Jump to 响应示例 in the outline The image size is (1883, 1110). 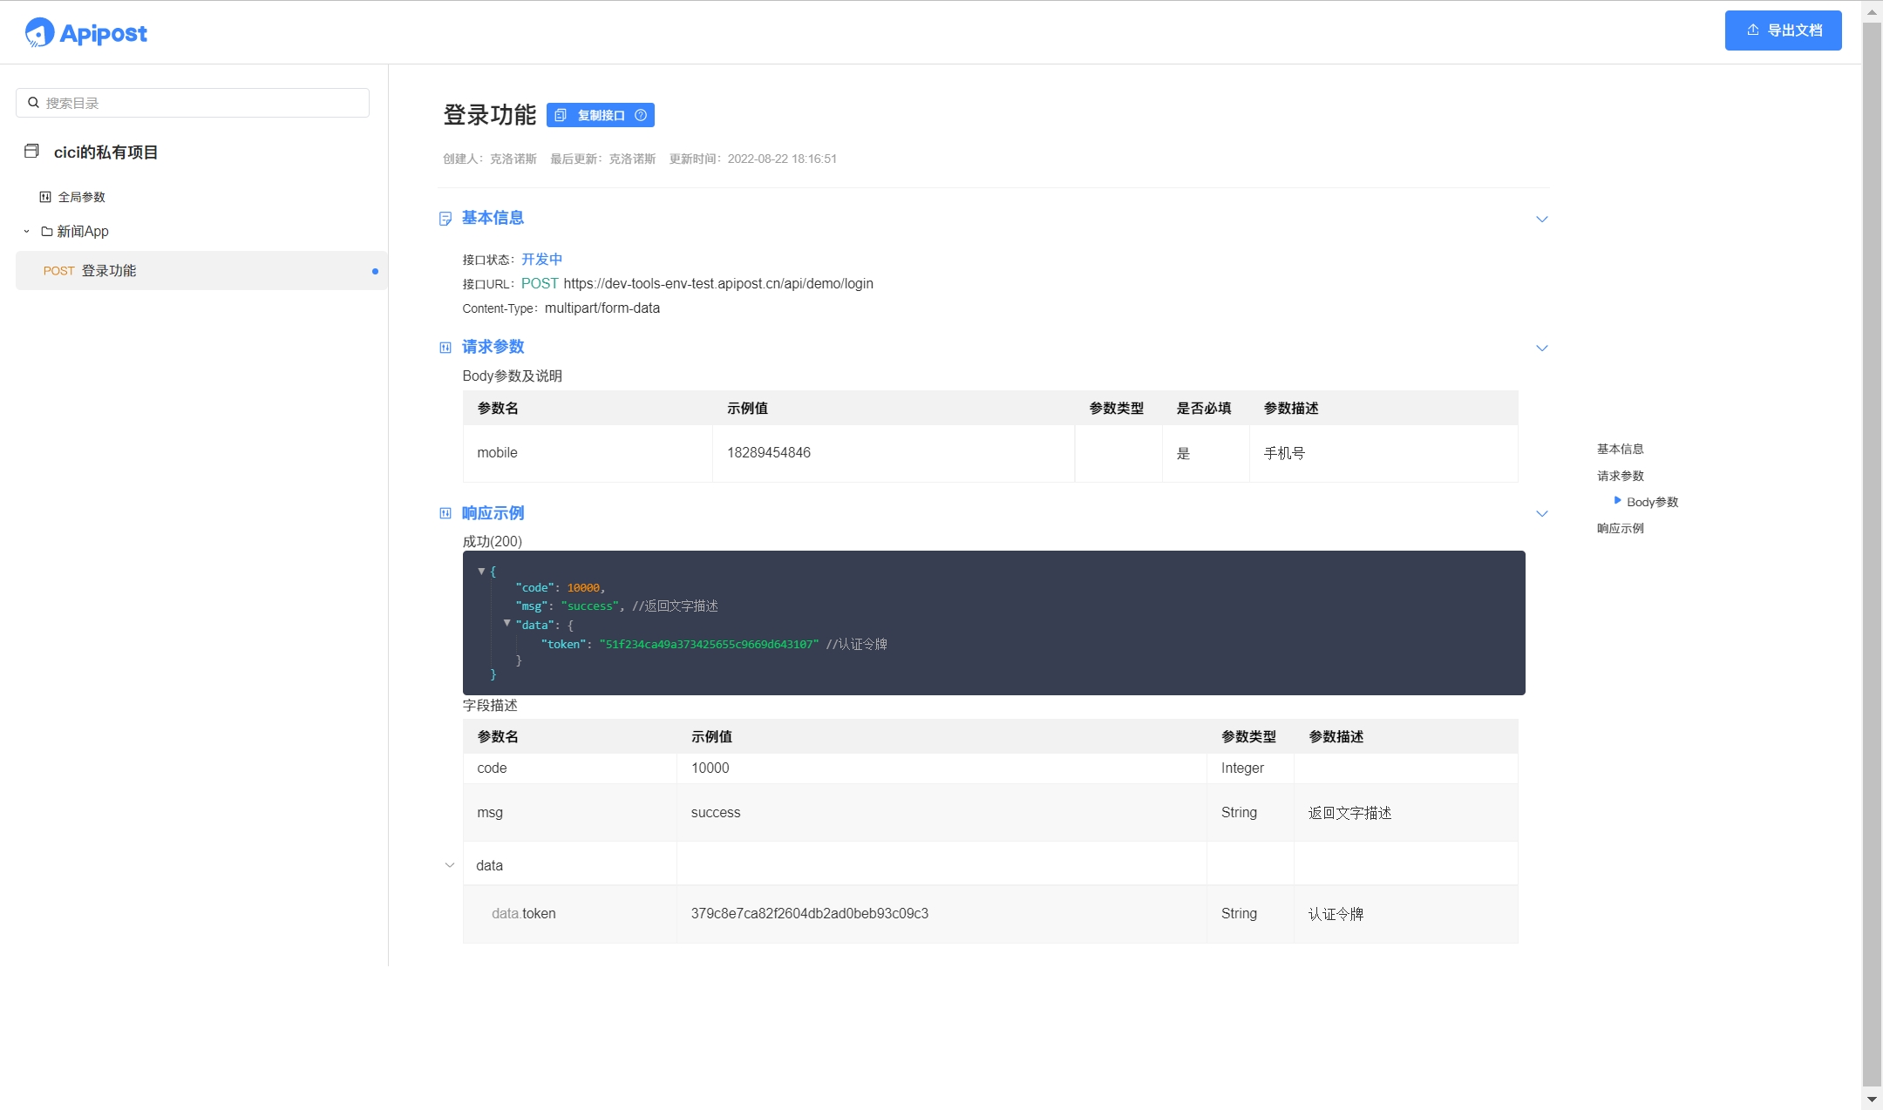click(1621, 528)
